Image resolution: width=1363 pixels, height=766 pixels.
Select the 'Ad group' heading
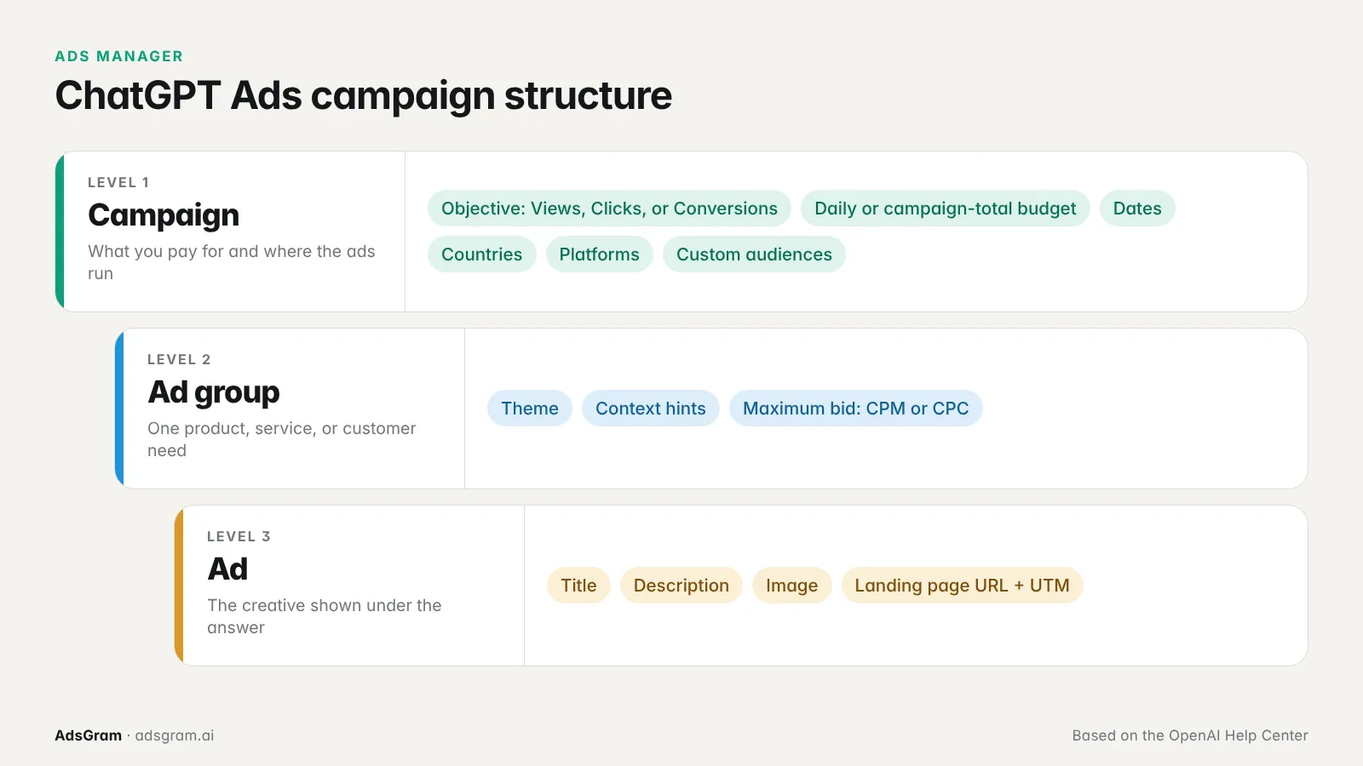pos(214,392)
